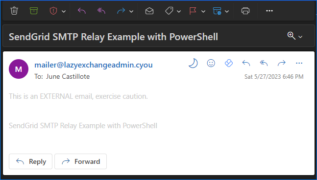Reply using the top toolbar arrow
The image size is (317, 180).
(82, 11)
